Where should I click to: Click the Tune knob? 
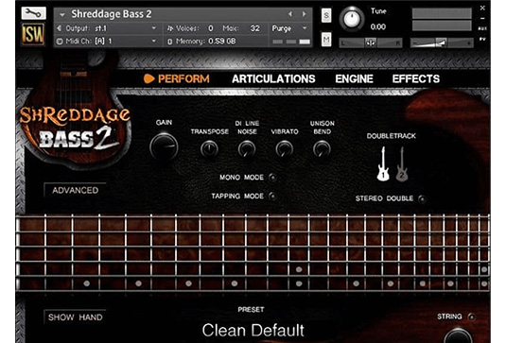tap(352, 19)
